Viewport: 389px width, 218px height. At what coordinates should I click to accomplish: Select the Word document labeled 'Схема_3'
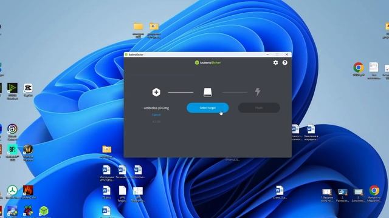[280, 193]
